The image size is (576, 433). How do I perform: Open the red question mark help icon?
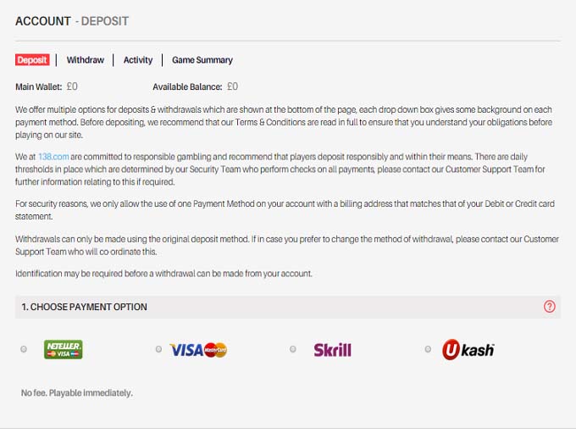click(550, 307)
